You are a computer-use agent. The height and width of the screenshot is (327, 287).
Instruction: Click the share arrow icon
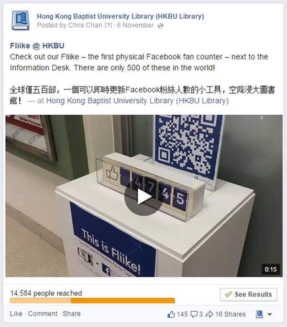pos(210,314)
